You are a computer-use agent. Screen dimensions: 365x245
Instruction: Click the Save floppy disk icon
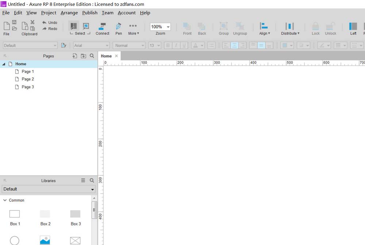[14, 22]
